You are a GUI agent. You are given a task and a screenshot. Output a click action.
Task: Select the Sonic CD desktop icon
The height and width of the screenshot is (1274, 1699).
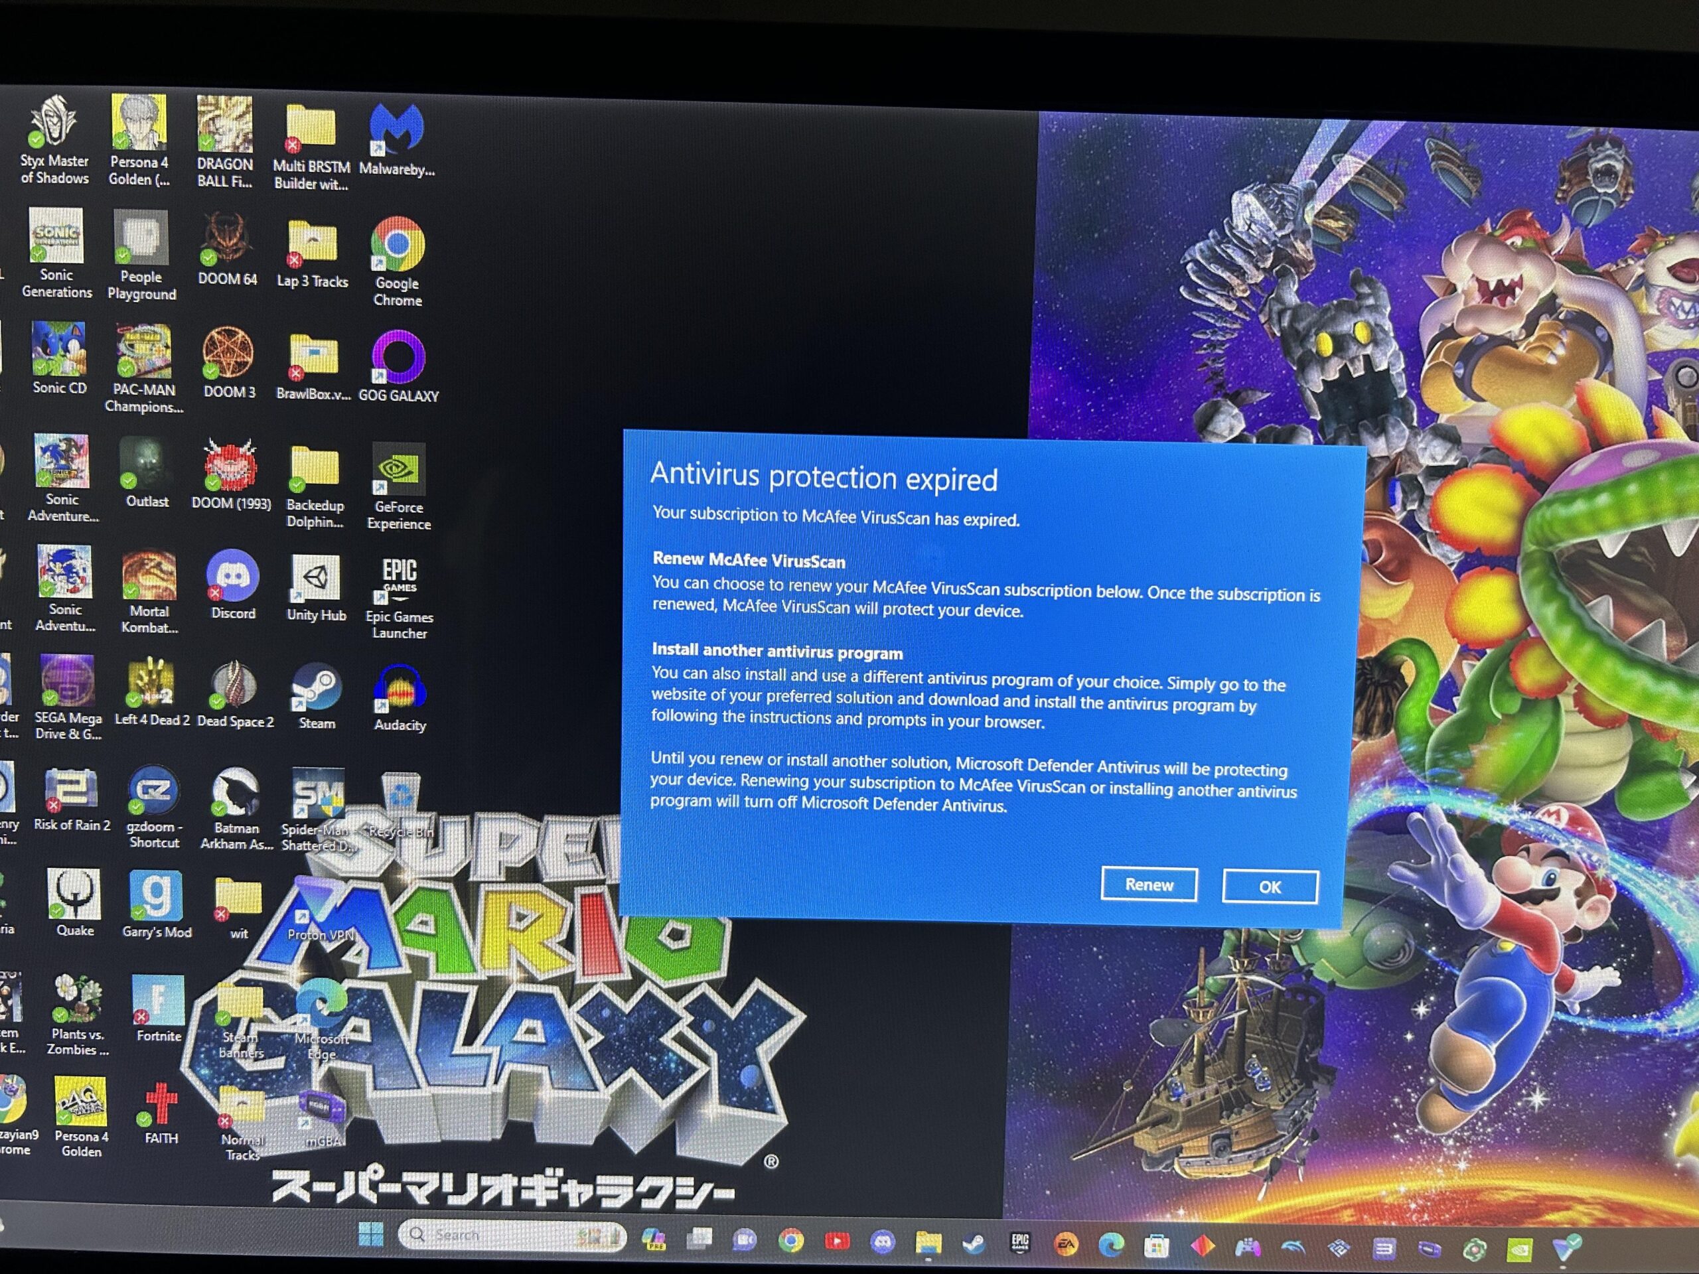59,358
